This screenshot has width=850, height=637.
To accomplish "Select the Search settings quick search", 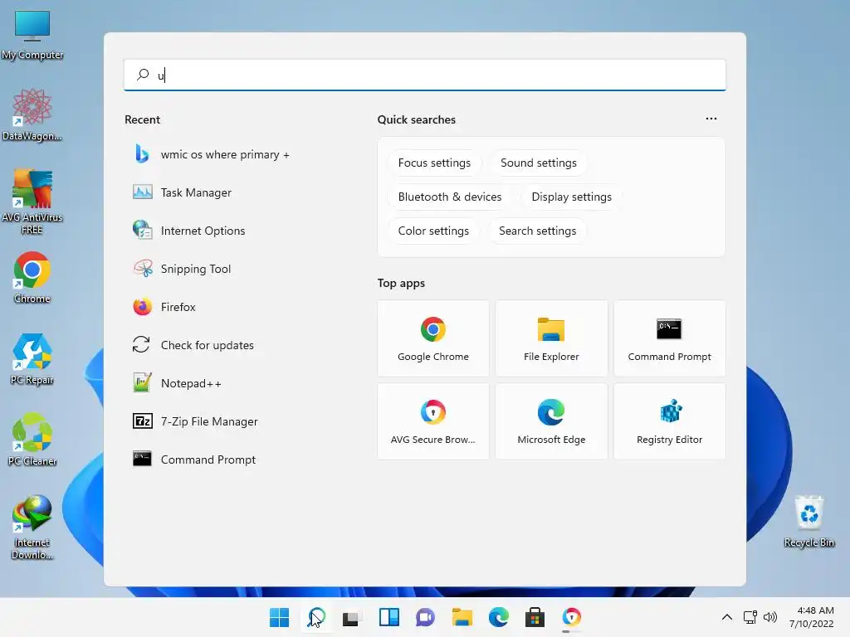I will click(537, 231).
